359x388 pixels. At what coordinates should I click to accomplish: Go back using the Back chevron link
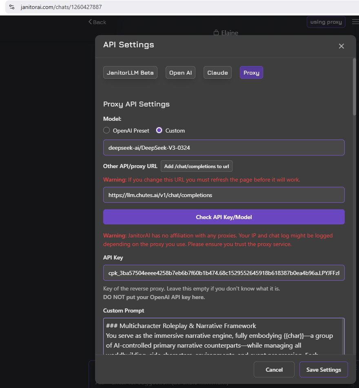coord(97,22)
